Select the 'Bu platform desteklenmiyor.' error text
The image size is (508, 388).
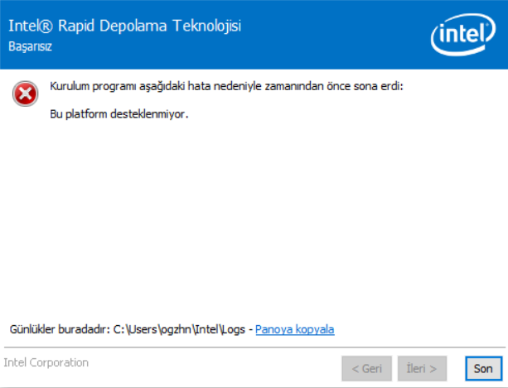coord(119,114)
